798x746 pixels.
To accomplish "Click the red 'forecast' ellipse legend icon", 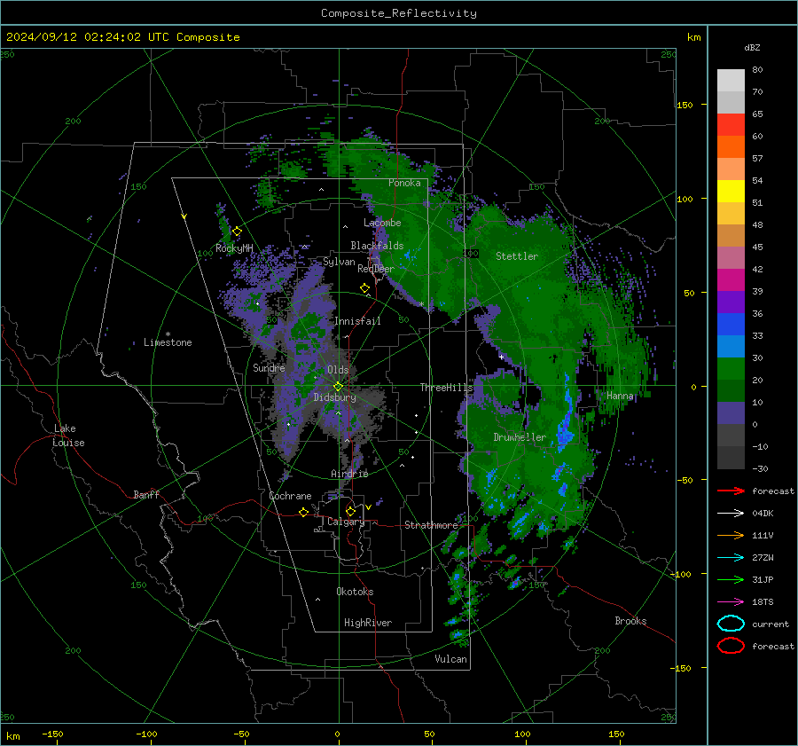I will (x=731, y=646).
